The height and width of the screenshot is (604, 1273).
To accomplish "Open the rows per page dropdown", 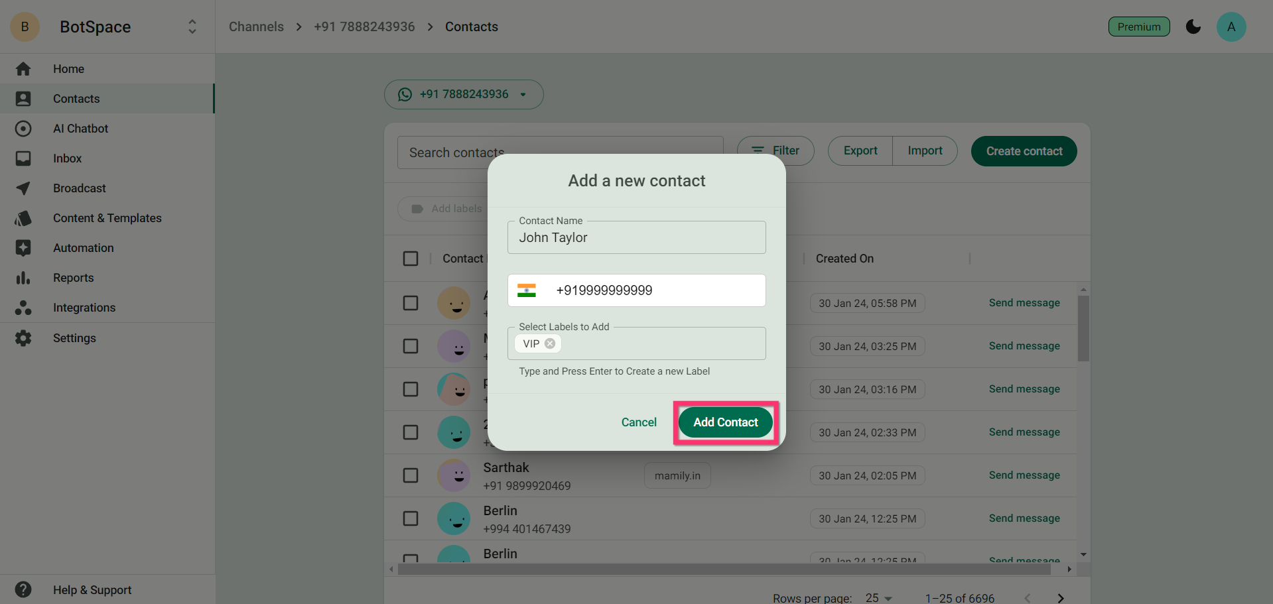I will click(x=879, y=598).
